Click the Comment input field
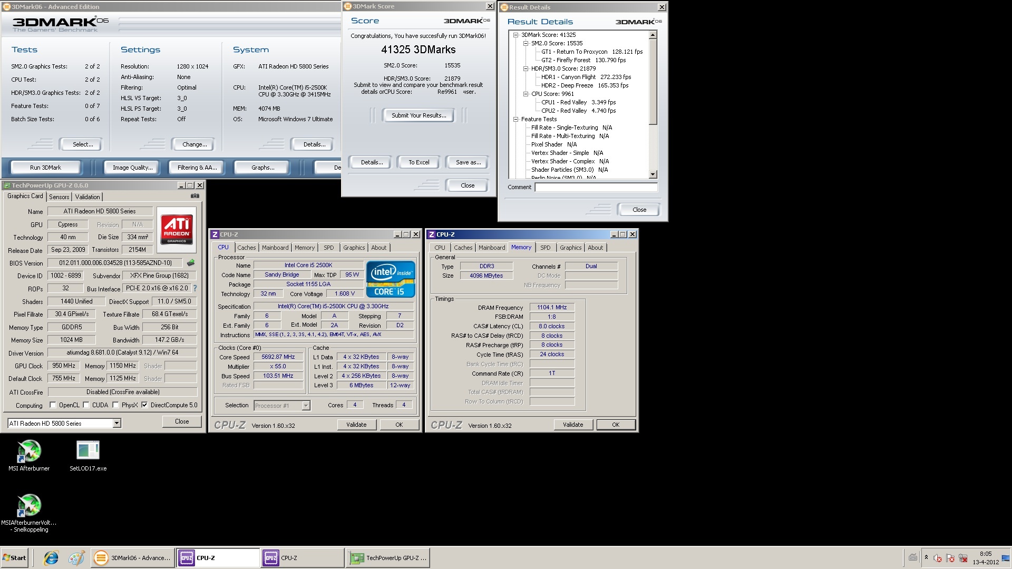 pos(596,187)
